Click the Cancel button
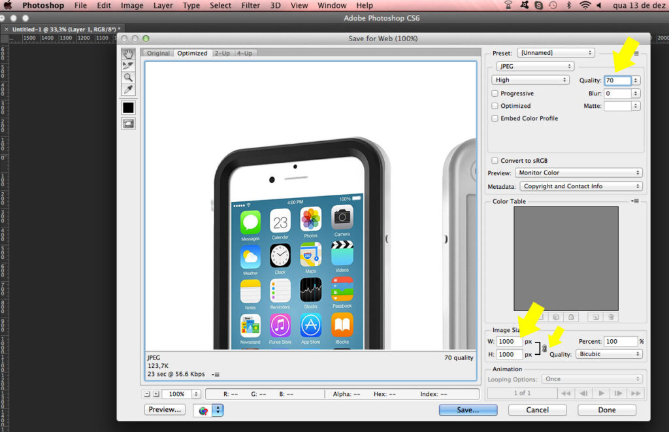 537,410
